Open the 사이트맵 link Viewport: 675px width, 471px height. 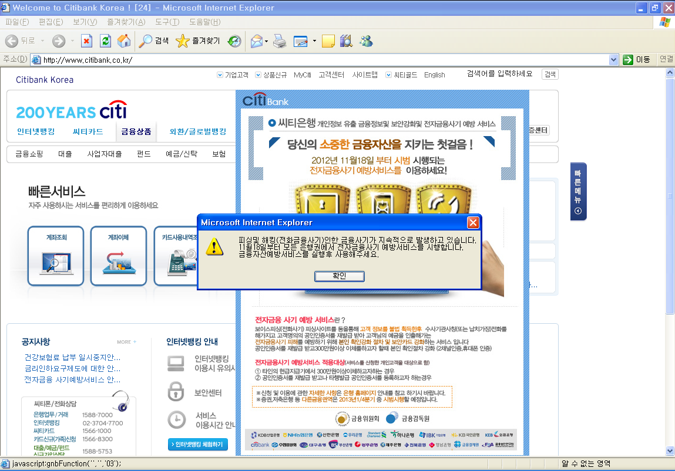click(365, 74)
